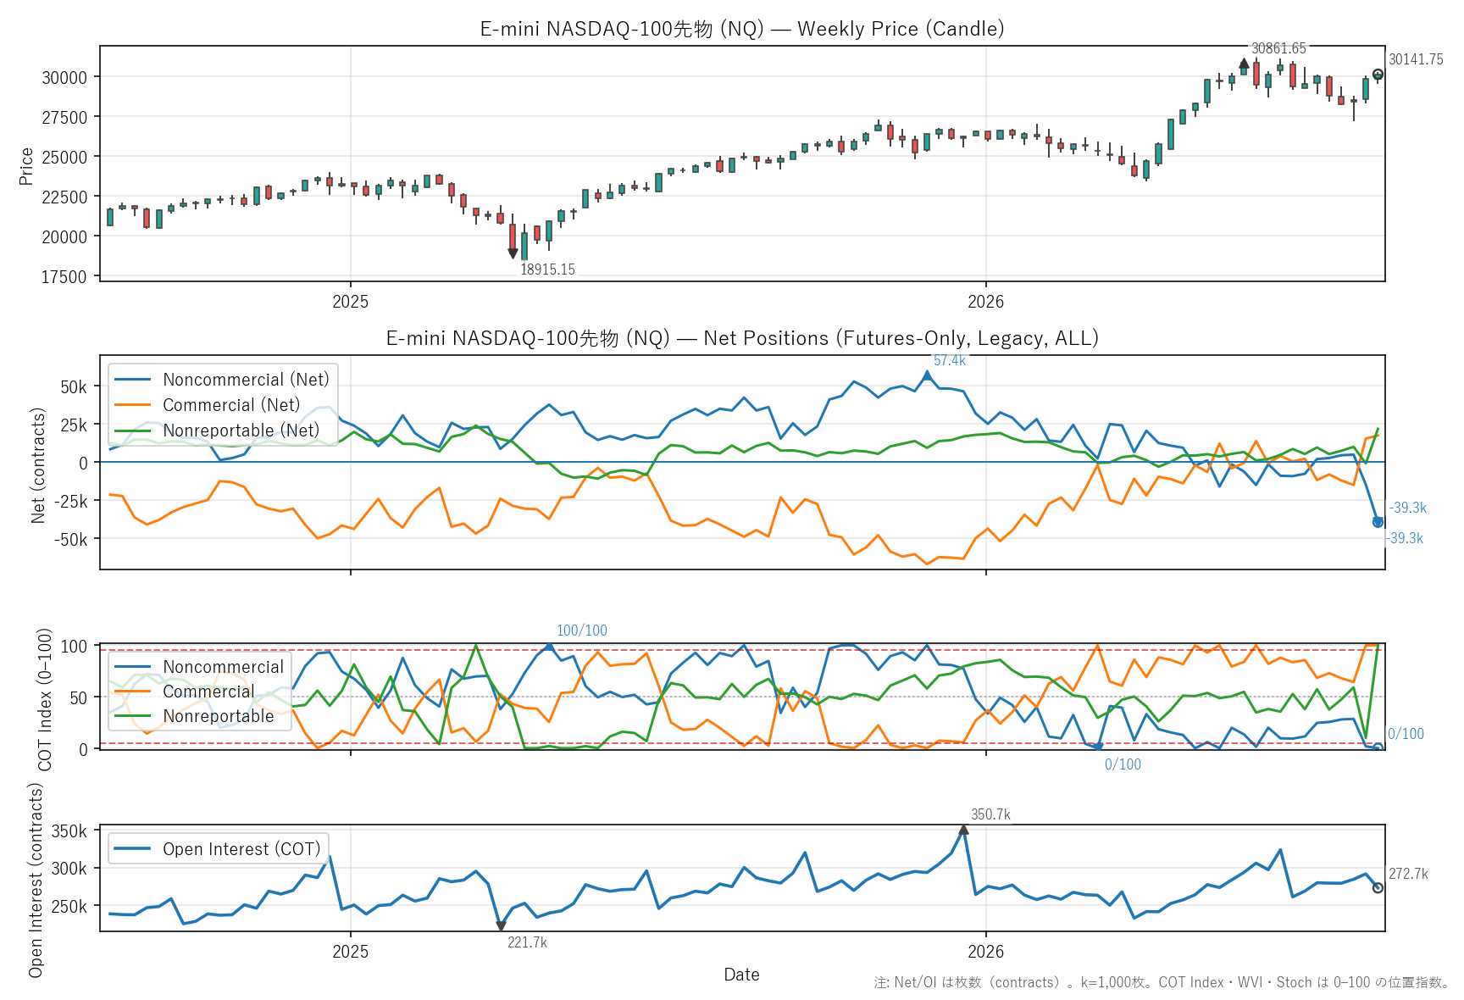Image resolution: width=1464 pixels, height=1000 pixels.
Task: Click the 17500 price axis tick
Action: click(x=64, y=277)
